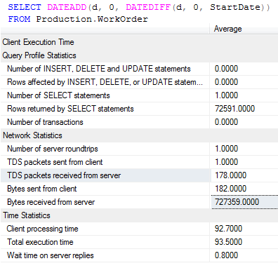Screen dimensions: 278x268
Task: Select the 'Query Profile Statistics' header row
Action: click(139, 55)
